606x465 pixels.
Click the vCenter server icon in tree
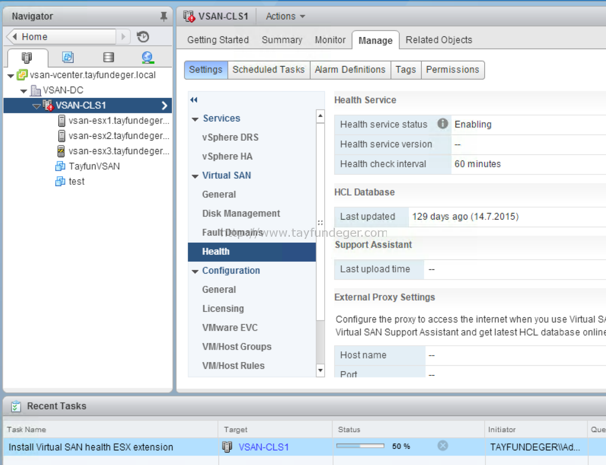coord(22,75)
